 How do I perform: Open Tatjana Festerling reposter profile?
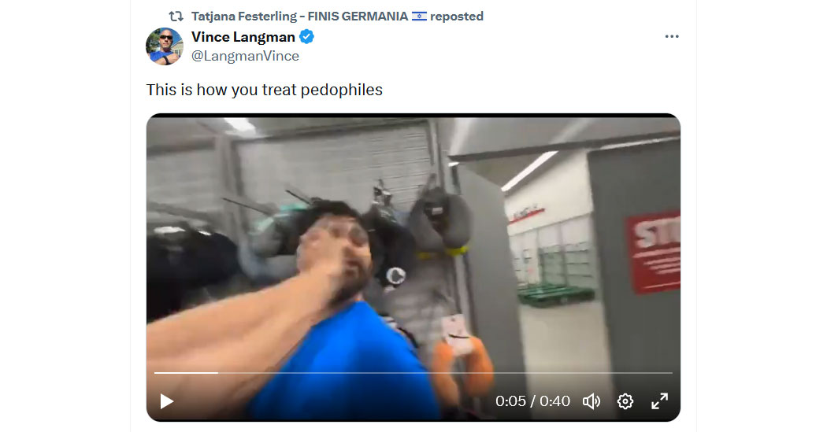[x=299, y=17]
